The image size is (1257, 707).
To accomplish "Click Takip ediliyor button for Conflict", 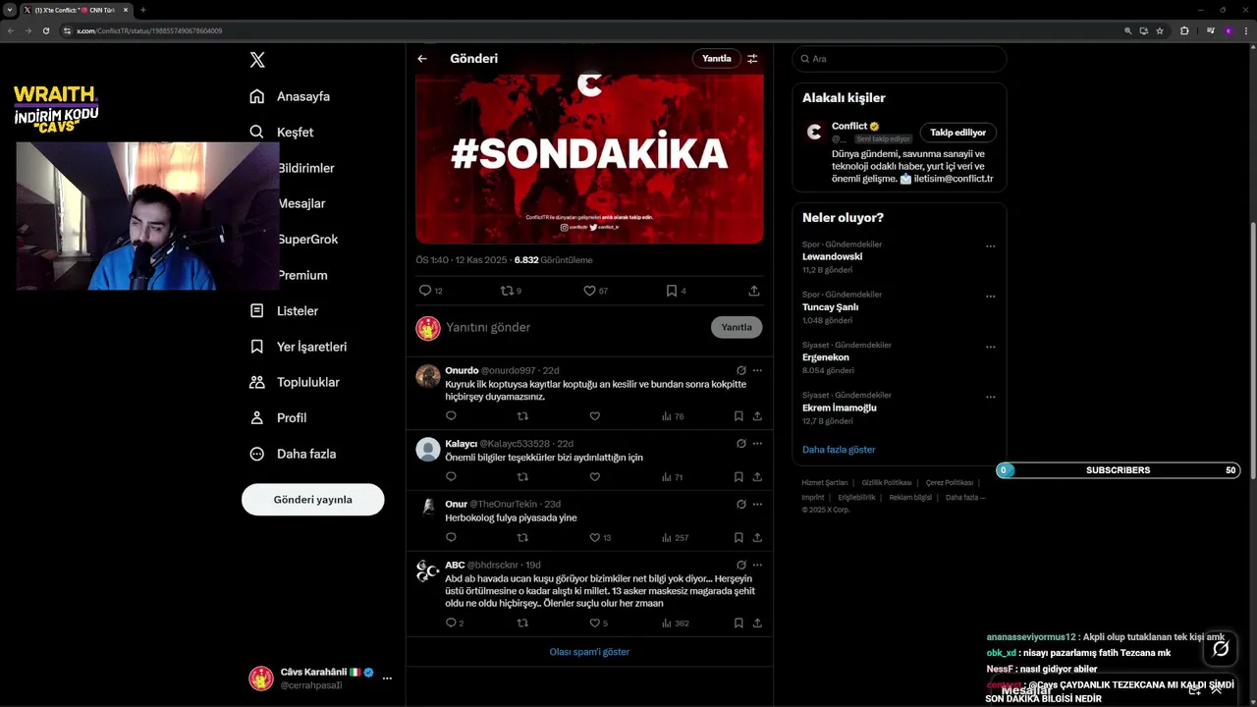I will (957, 133).
